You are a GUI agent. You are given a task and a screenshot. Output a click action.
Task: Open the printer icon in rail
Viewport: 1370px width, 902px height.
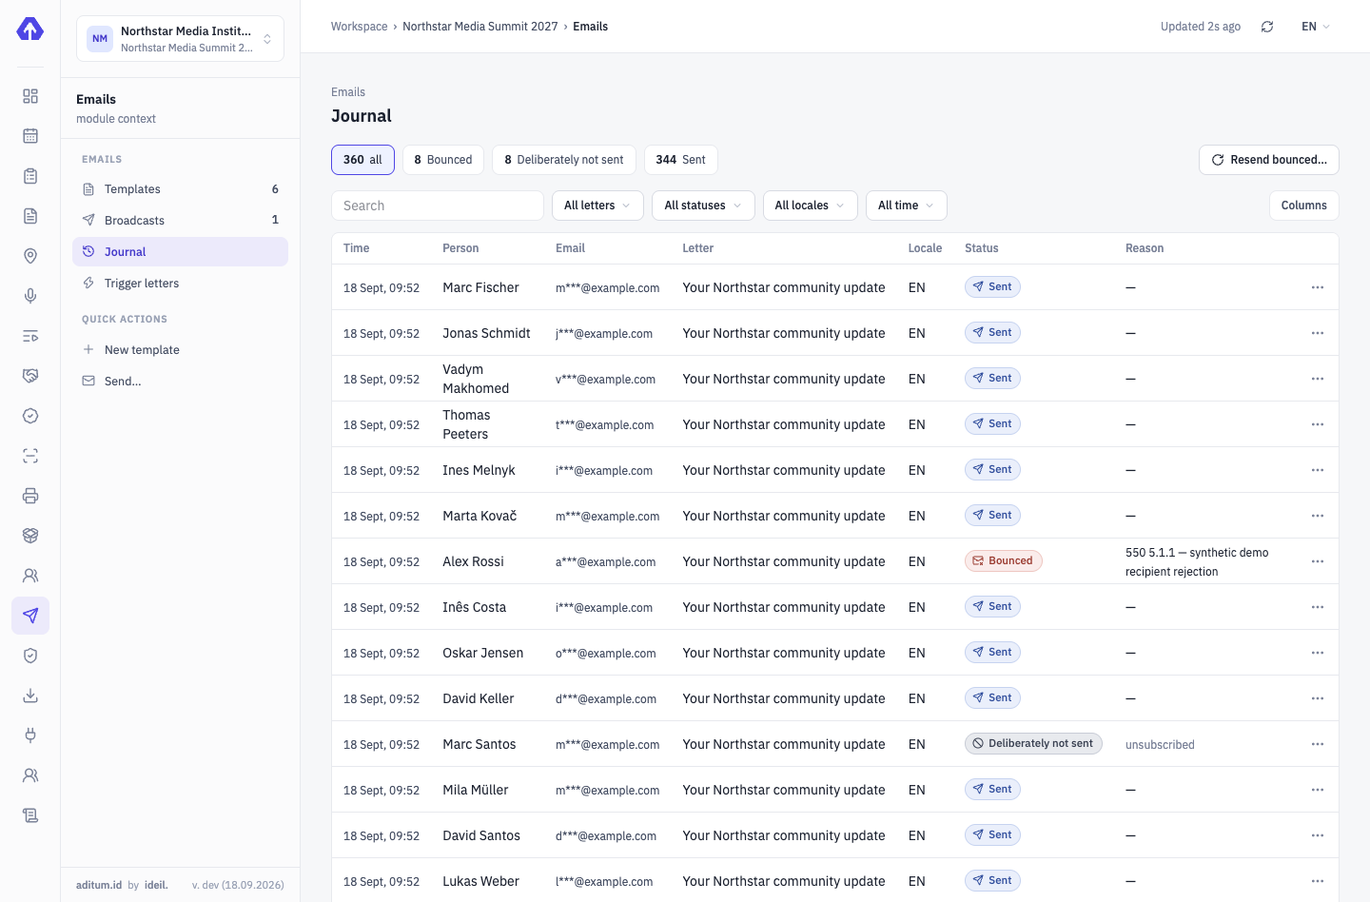[x=30, y=496]
